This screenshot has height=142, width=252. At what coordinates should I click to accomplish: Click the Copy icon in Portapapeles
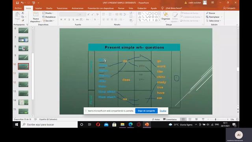click(x=23, y=17)
